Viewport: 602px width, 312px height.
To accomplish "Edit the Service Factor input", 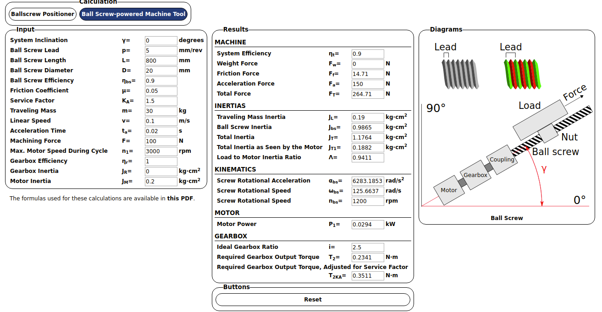I will (161, 101).
